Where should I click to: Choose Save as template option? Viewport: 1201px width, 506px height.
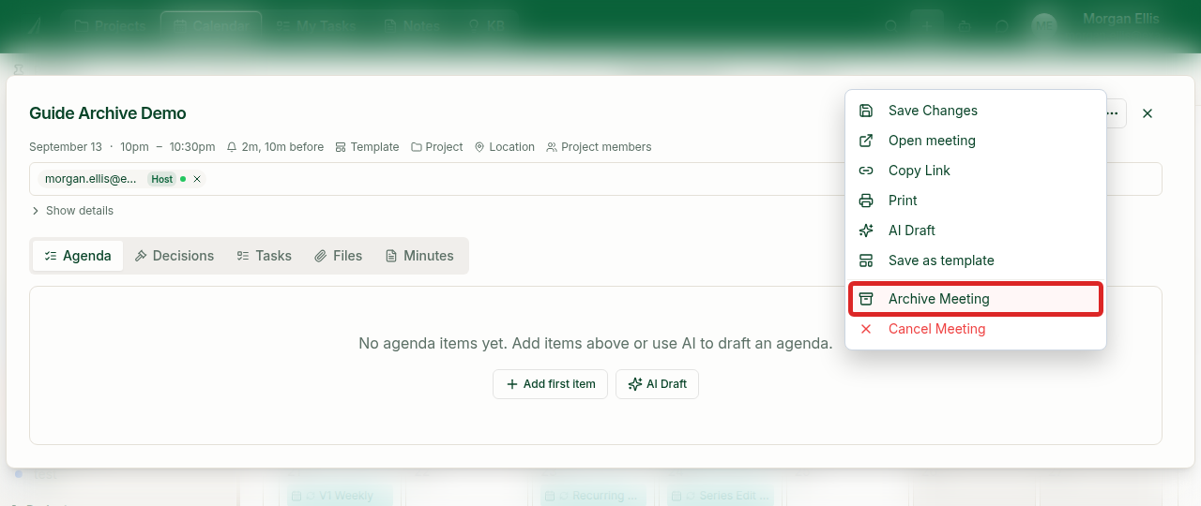tap(975, 260)
